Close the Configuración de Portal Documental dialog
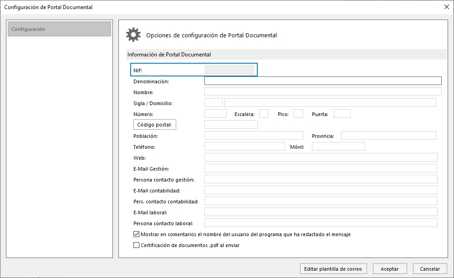 (446, 7)
